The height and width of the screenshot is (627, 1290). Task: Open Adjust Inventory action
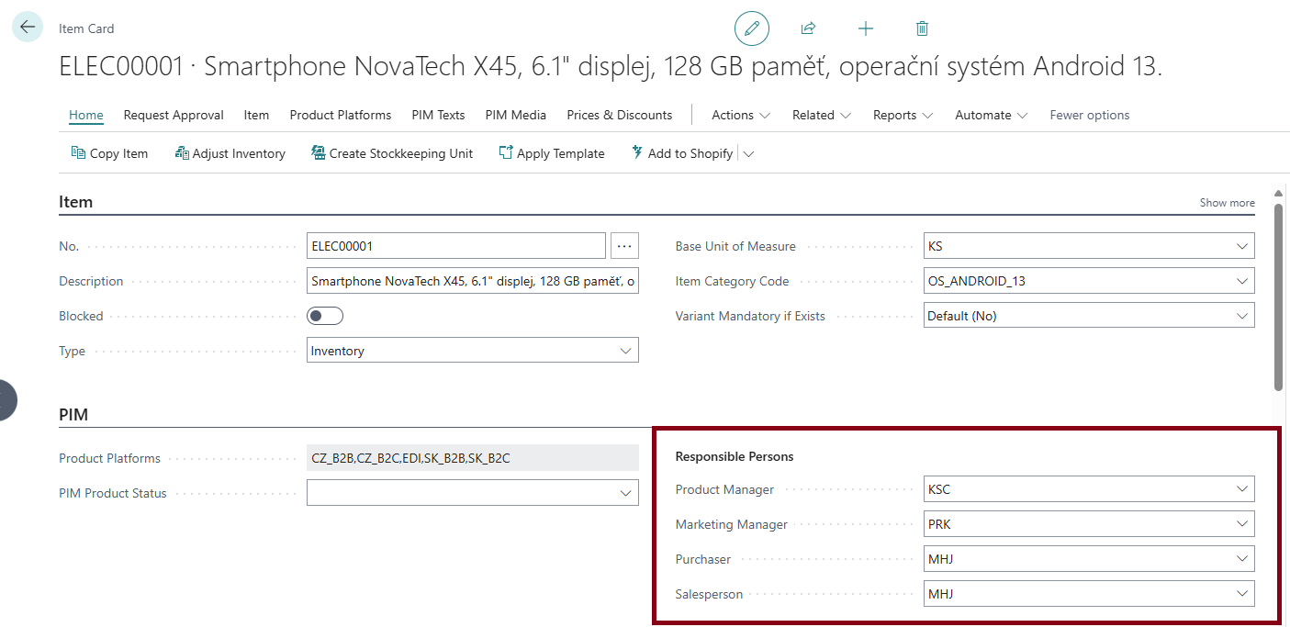coord(230,153)
